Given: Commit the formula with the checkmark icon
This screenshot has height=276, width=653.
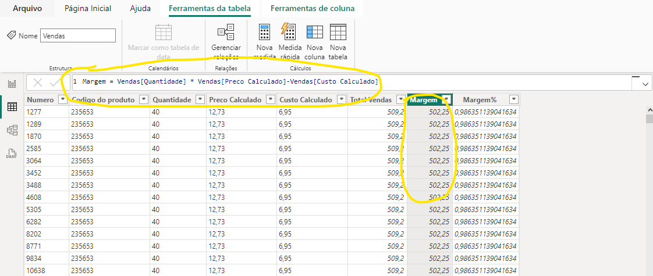Looking at the screenshot, I should tap(55, 83).
